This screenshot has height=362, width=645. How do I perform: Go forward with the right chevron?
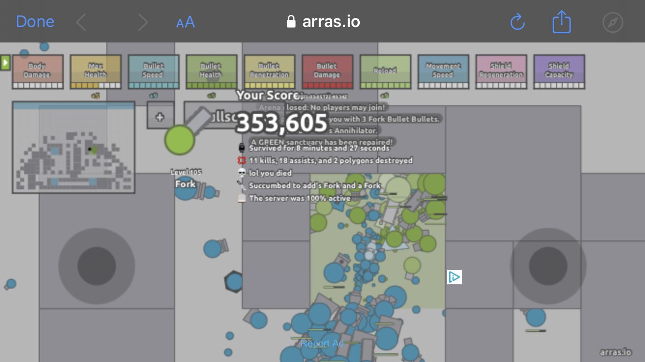143,22
